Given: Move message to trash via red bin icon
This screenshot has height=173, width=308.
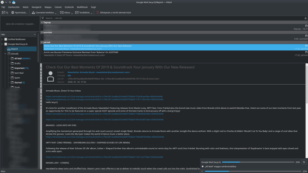Looking at the screenshot, I should pos(98,13).
